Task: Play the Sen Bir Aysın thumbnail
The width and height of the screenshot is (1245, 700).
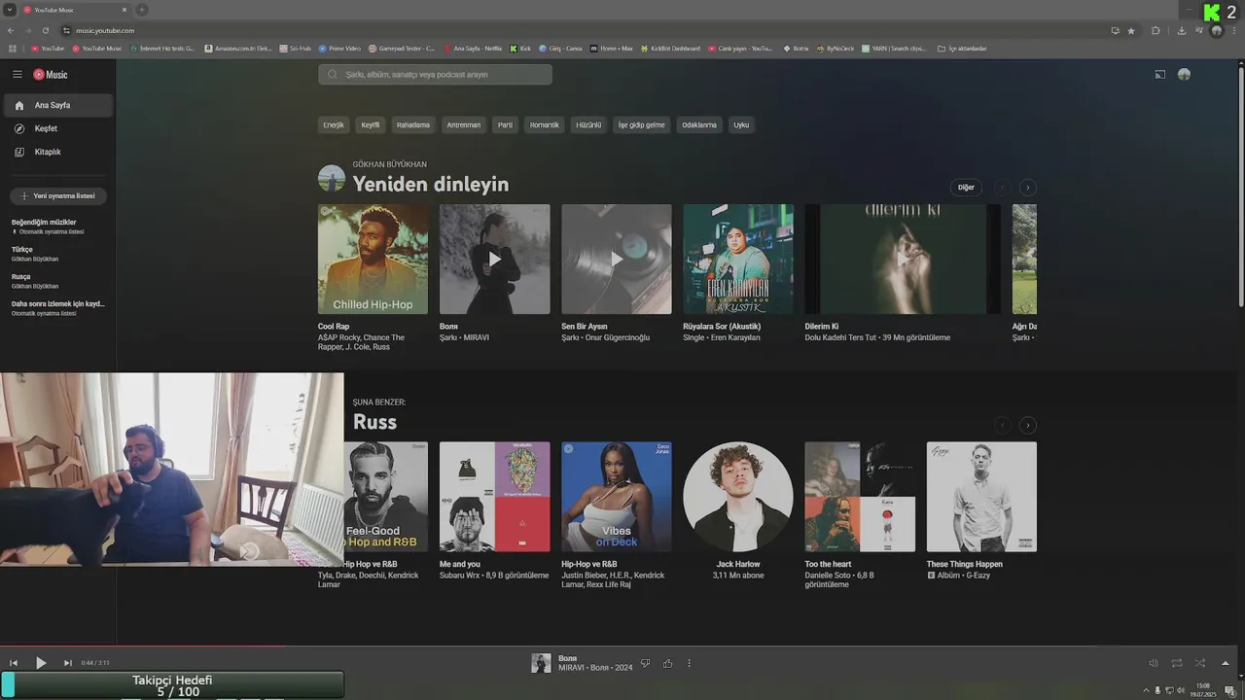Action: point(616,259)
